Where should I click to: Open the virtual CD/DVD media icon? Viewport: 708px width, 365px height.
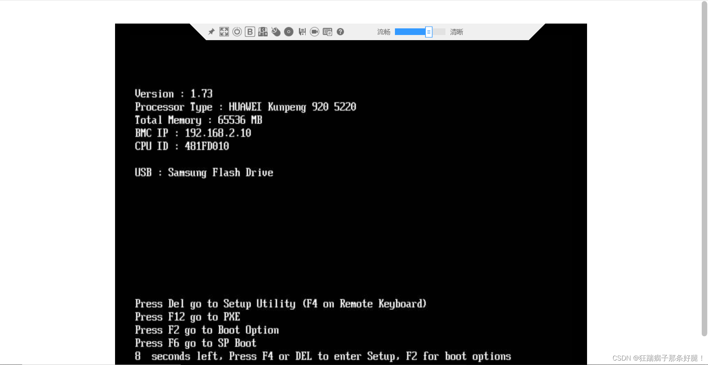coord(289,32)
